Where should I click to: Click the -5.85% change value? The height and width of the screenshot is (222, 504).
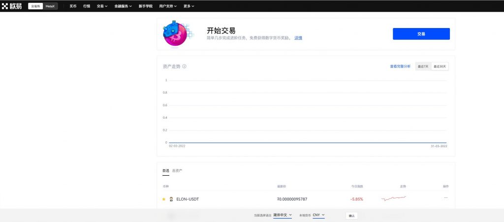point(356,199)
